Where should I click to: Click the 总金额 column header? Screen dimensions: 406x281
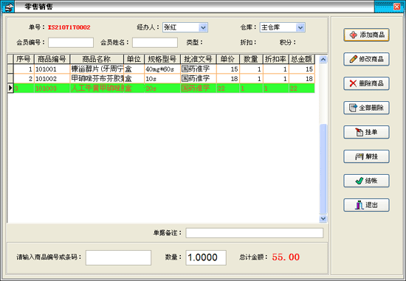pyautogui.click(x=302, y=59)
